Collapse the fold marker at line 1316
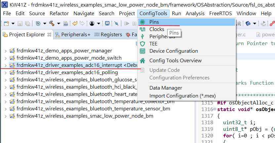 (x=215, y=109)
